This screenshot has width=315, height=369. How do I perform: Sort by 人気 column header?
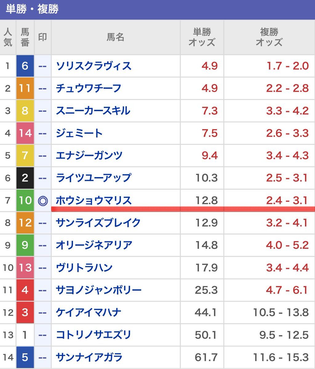pos(8,37)
